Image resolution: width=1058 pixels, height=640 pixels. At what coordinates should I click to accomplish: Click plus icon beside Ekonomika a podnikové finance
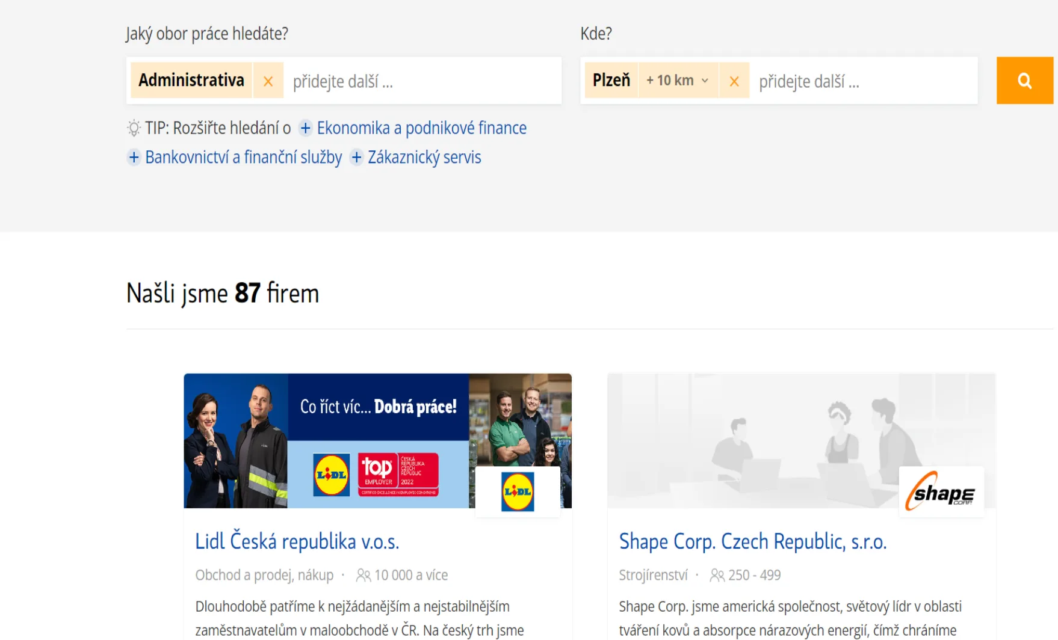tap(306, 128)
